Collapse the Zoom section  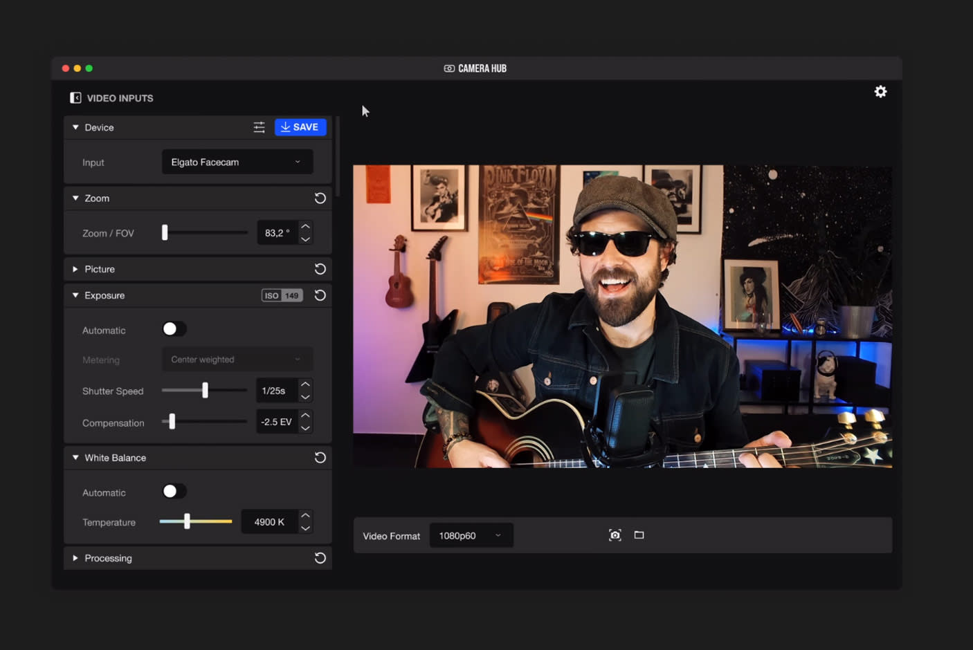75,198
